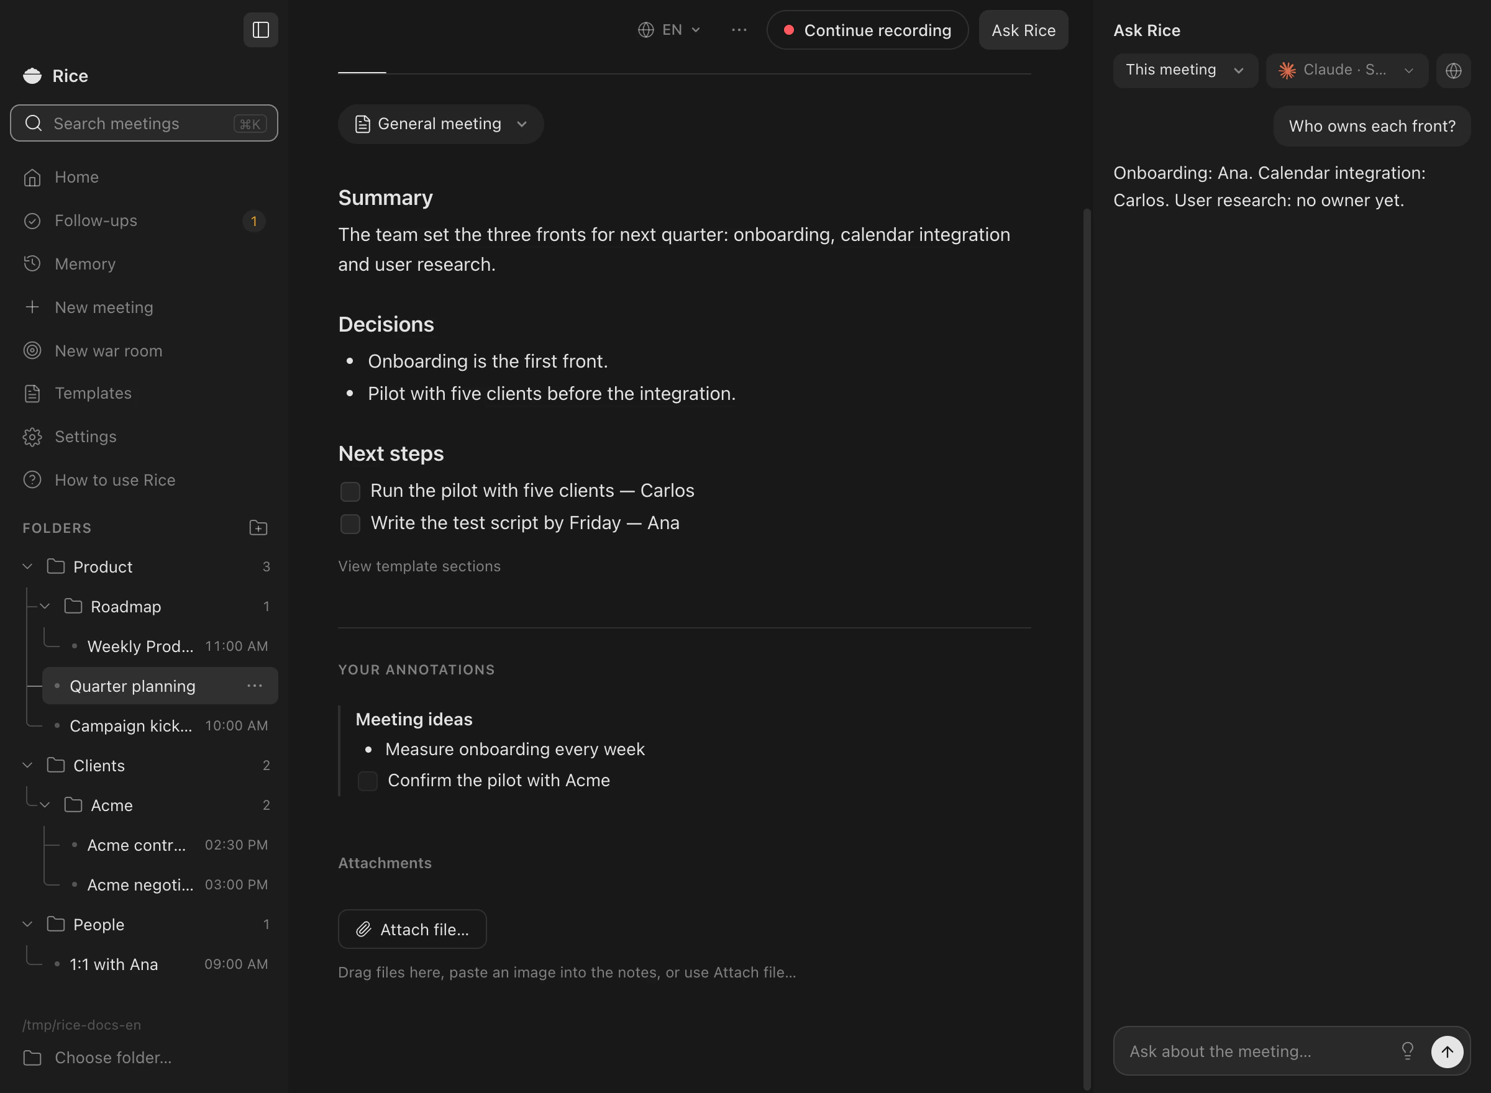This screenshot has width=1491, height=1093.
Task: Click New war room target icon
Action: pos(32,351)
